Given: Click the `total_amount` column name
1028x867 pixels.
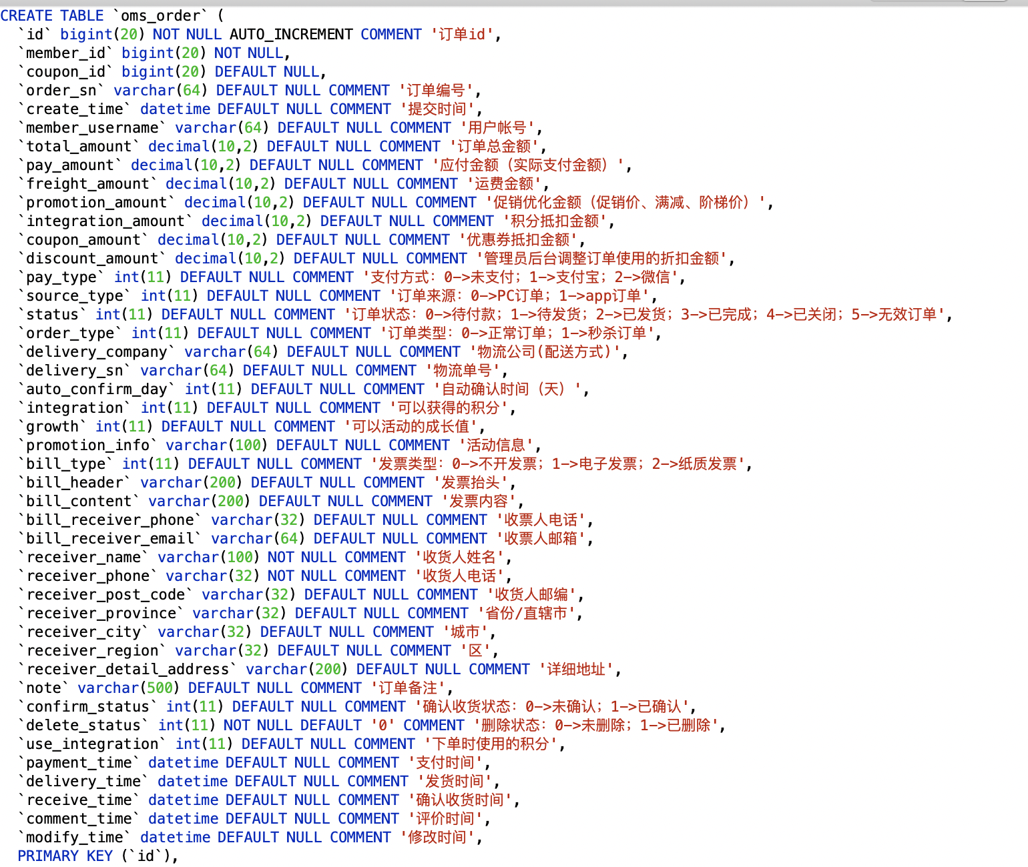Looking at the screenshot, I should pyautogui.click(x=79, y=146).
